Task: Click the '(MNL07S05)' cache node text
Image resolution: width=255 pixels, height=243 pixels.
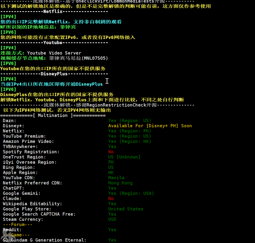Action: (95, 58)
